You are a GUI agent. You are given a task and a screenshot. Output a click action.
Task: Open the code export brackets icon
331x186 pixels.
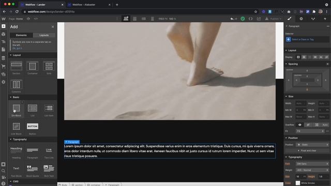pyautogui.click(x=250, y=19)
